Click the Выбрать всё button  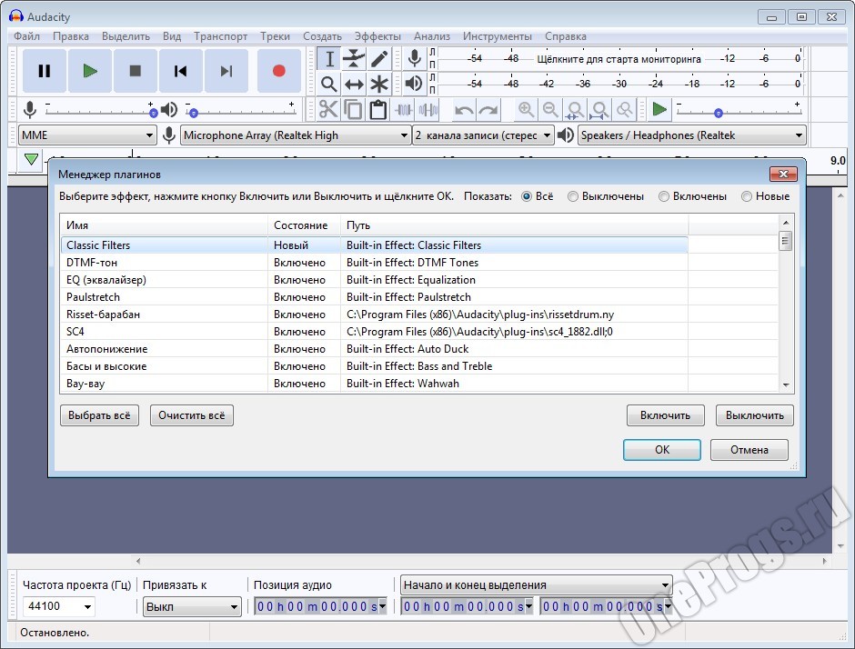(98, 415)
